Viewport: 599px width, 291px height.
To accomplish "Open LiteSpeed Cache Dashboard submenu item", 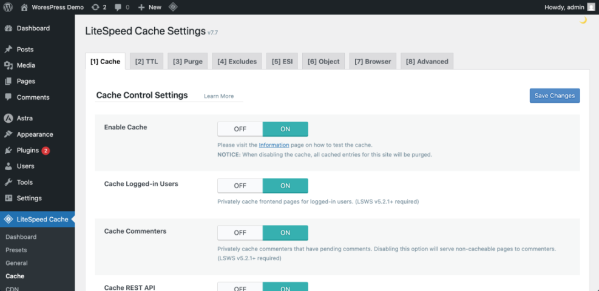I will pos(21,237).
